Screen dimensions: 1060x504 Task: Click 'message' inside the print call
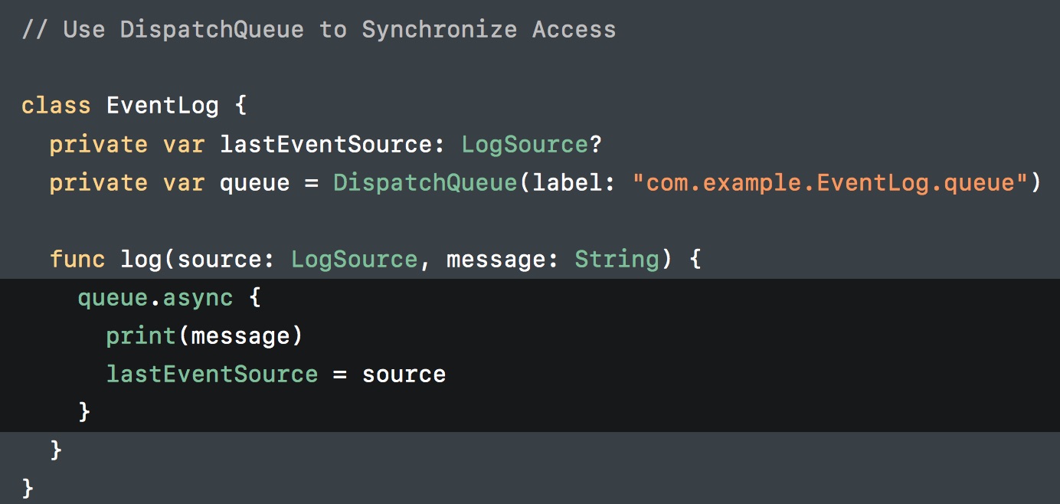click(x=240, y=336)
